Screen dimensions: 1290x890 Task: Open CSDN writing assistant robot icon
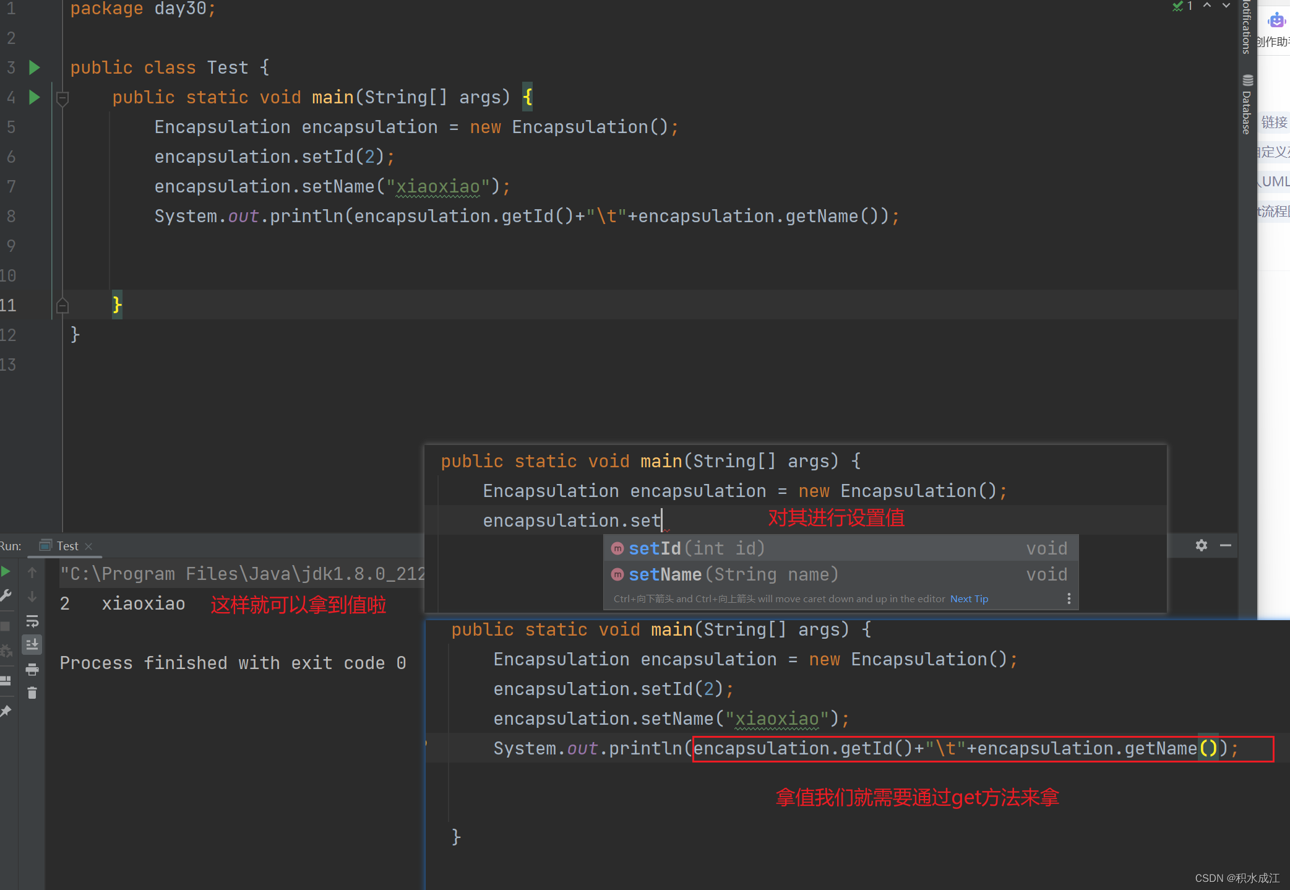(x=1276, y=20)
